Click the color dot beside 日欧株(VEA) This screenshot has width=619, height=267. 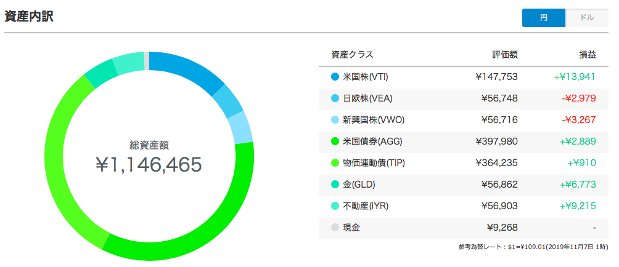point(335,98)
